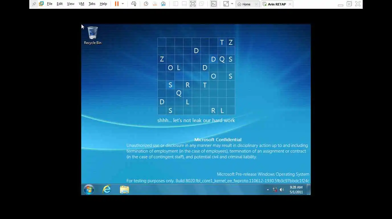The image size is (392, 219).
Task: Unpin the VMware full-screen toolbar
Action: click(34, 4)
